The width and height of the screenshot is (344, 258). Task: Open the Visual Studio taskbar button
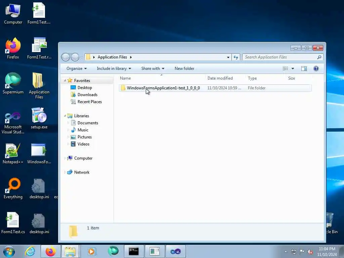pos(175,251)
